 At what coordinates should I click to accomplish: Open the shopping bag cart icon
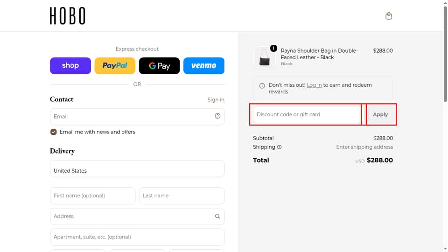[389, 16]
